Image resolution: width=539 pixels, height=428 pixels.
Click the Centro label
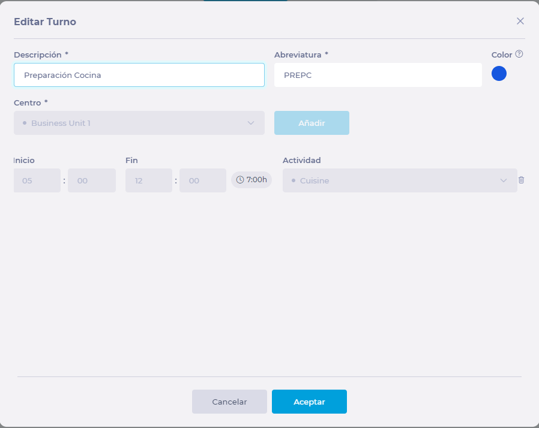28,103
